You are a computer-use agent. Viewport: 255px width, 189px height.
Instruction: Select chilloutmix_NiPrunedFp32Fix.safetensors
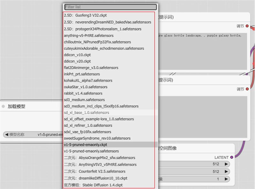point(97,42)
